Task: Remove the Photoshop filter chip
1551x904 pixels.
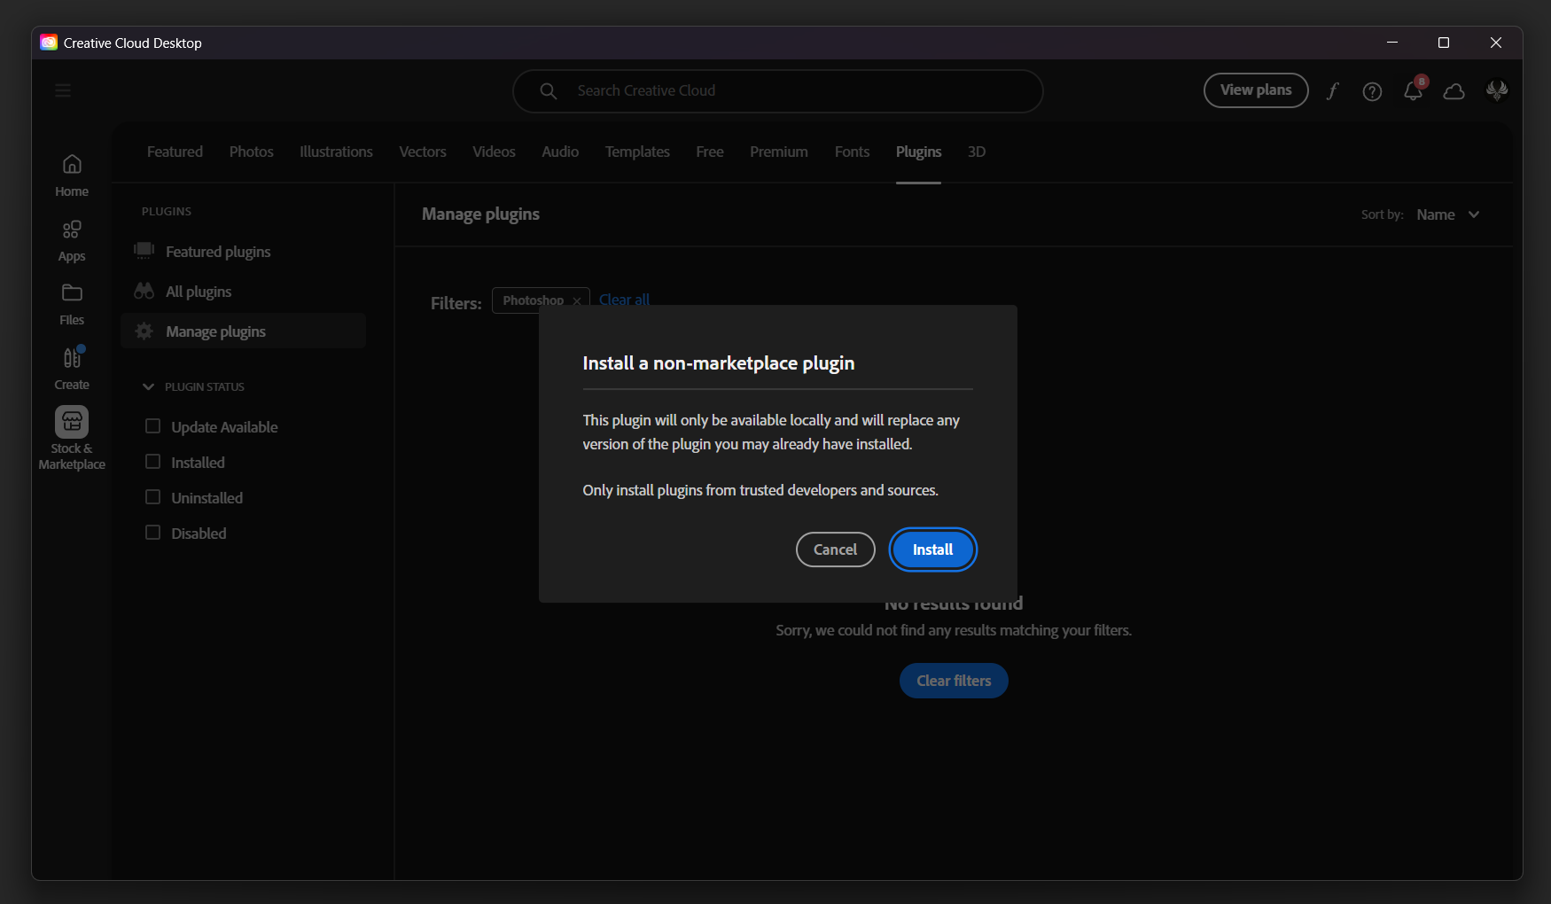Action: point(577,301)
